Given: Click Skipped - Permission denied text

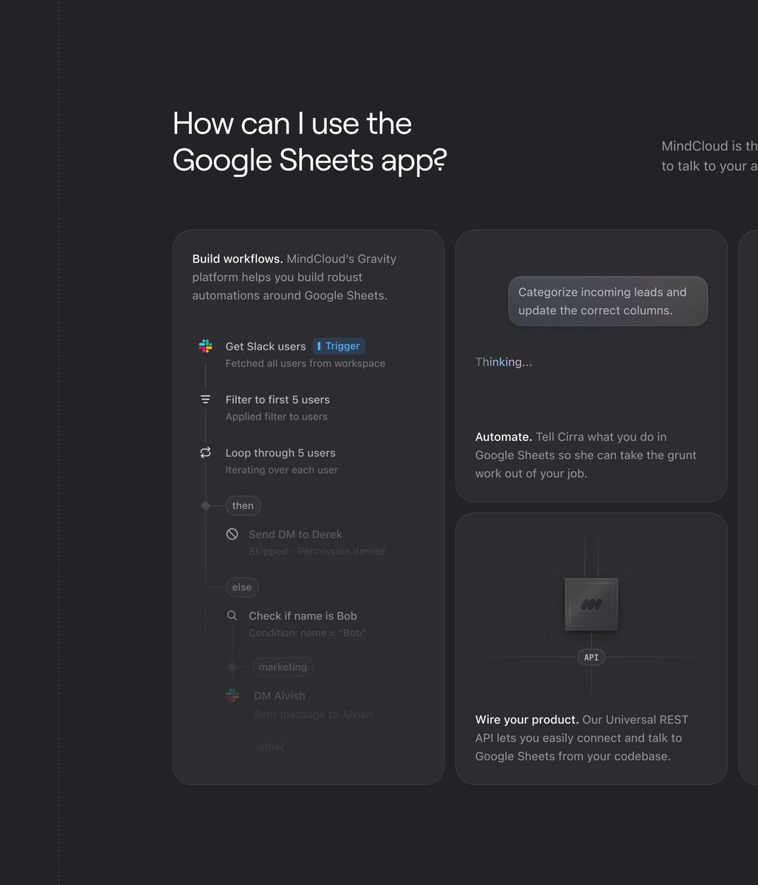Looking at the screenshot, I should point(317,551).
